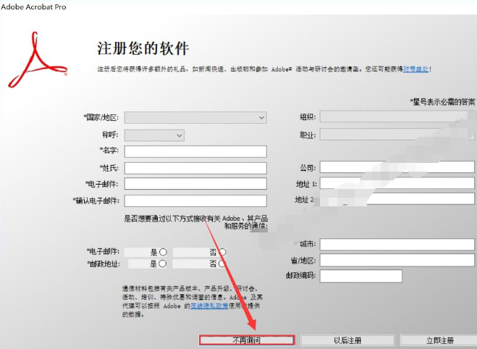The image size is (477, 349).
Task: Choose 是 for 邮政地址 communications
Action: pos(163,264)
